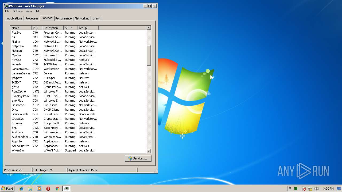
Task: Click the 3:20 PM system clock
Action: (x=328, y=189)
